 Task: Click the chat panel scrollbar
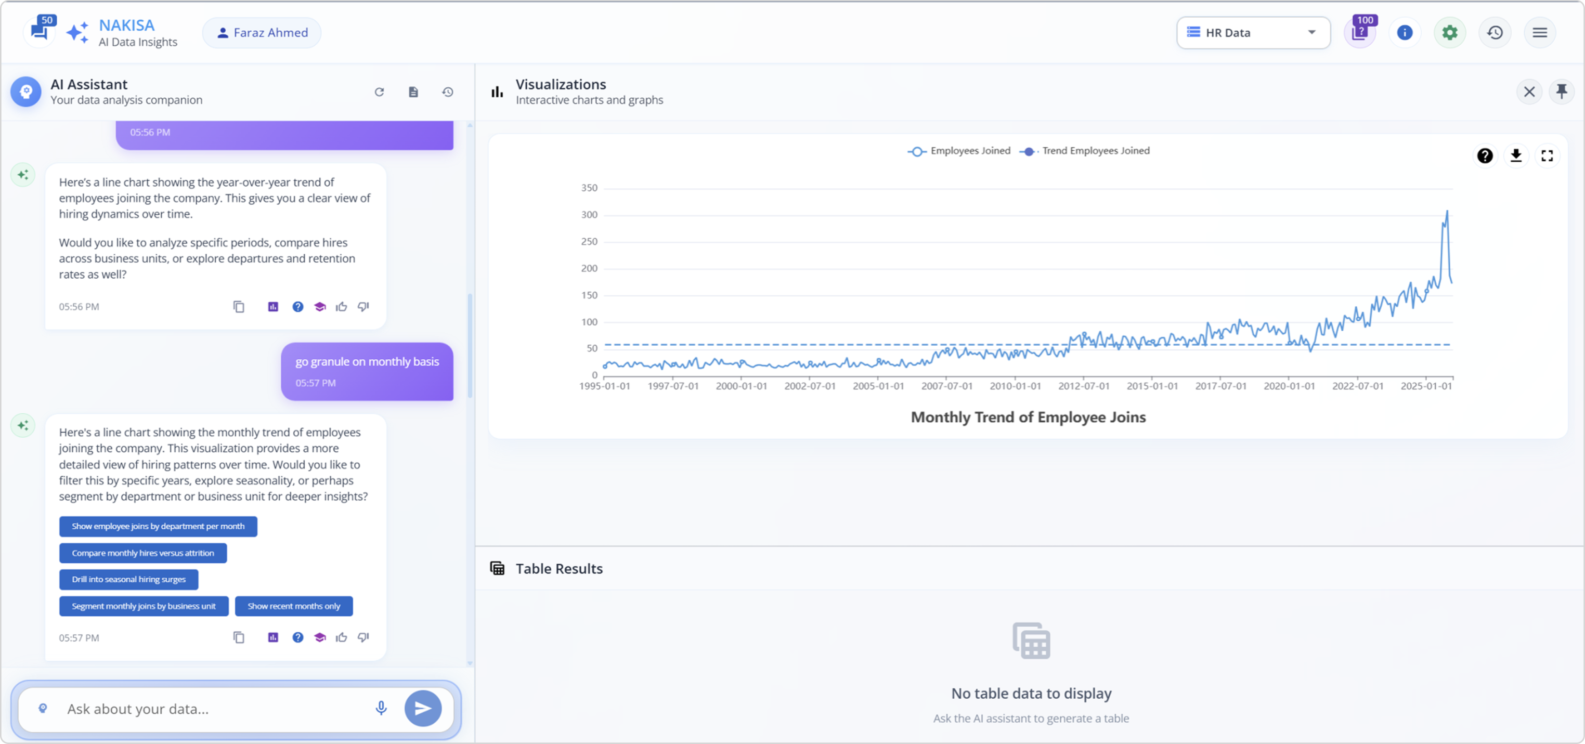[x=470, y=345]
